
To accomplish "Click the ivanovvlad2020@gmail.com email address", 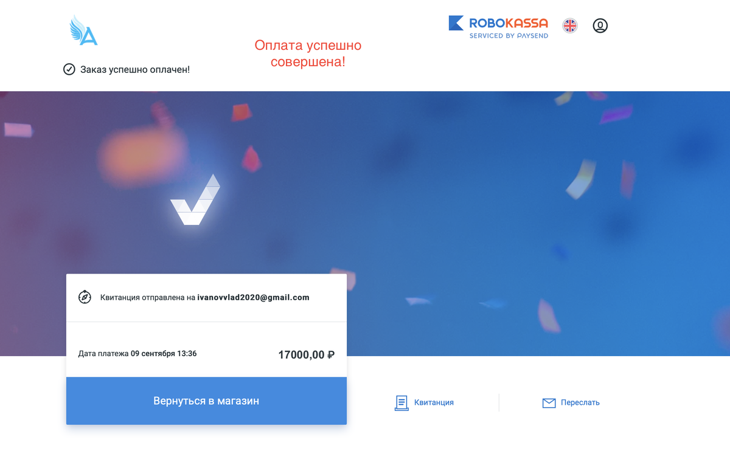I will coord(253,298).
